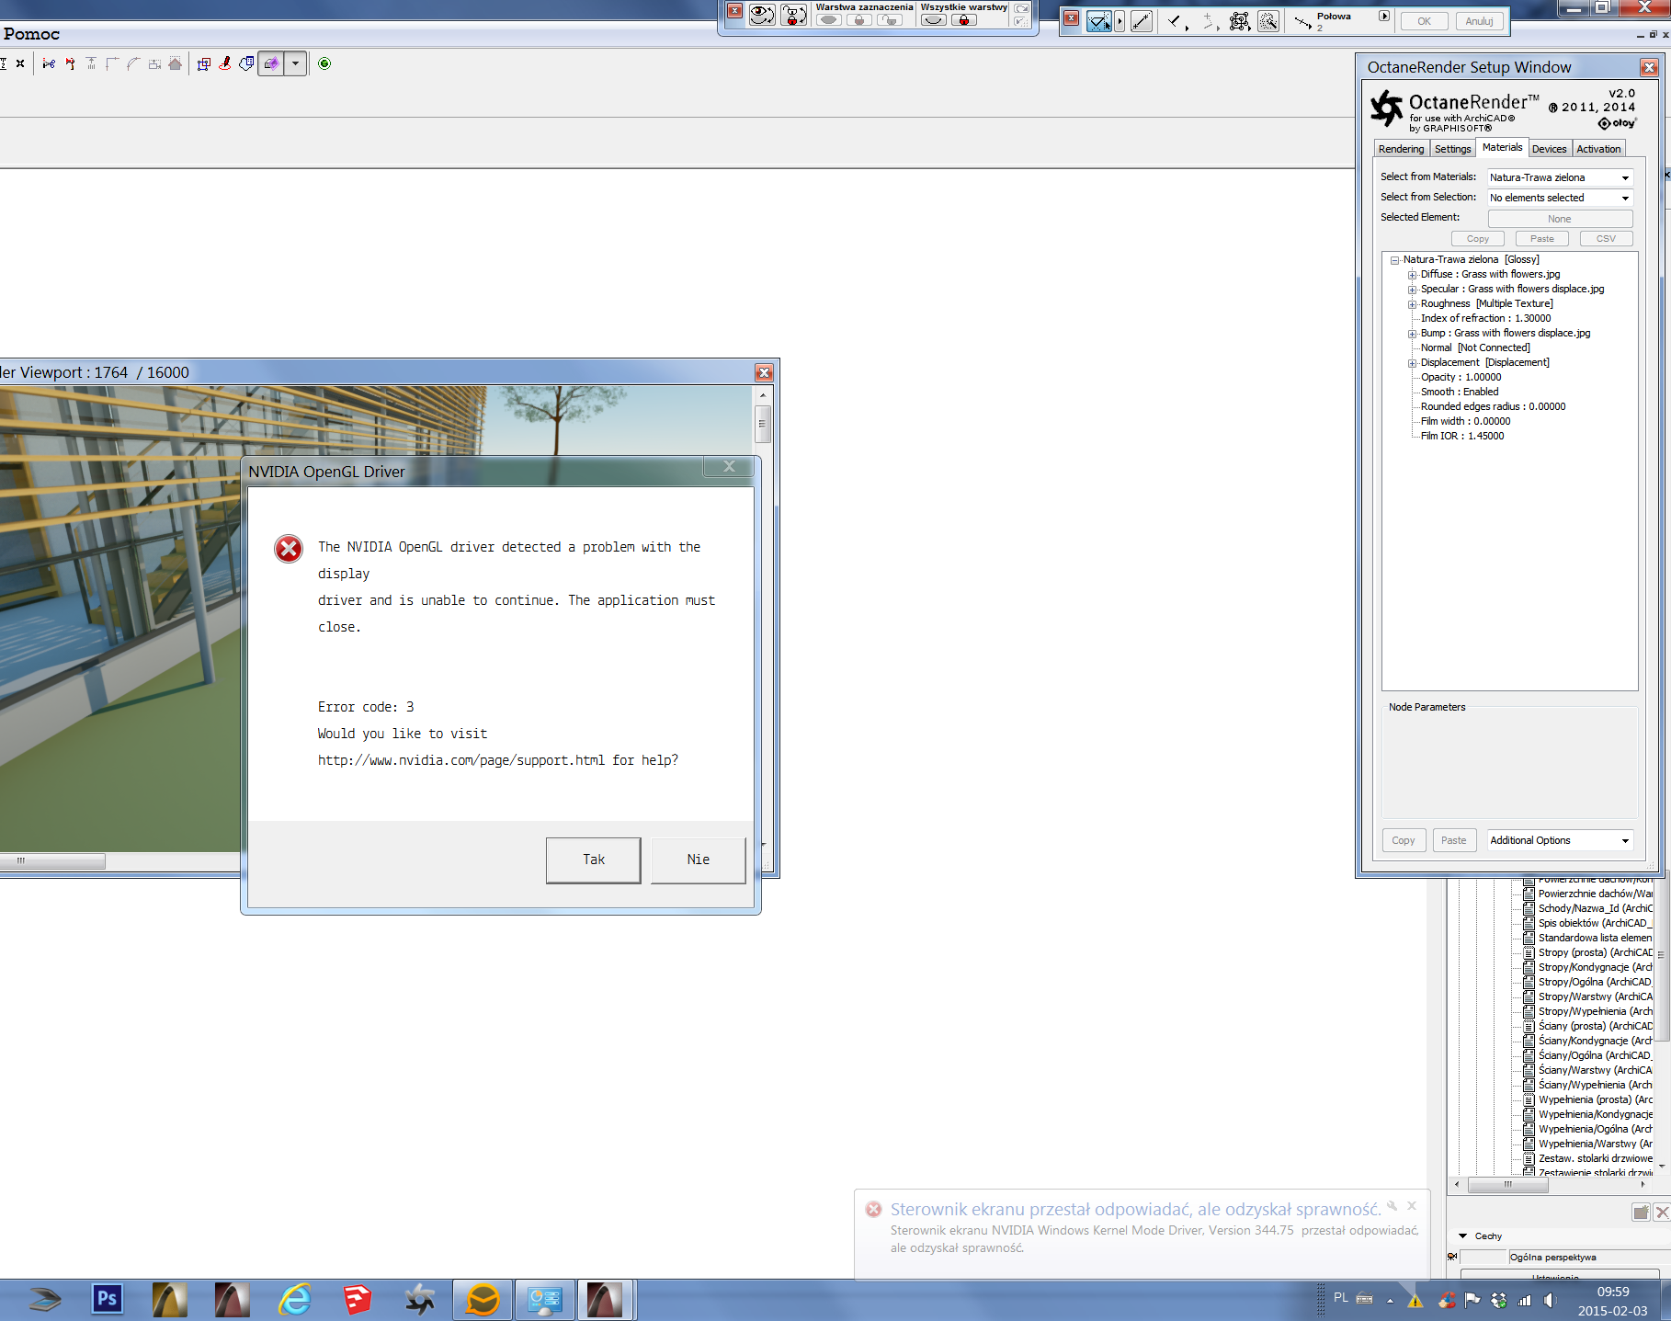Click the blue and red overlapping squares icon

click(x=204, y=63)
